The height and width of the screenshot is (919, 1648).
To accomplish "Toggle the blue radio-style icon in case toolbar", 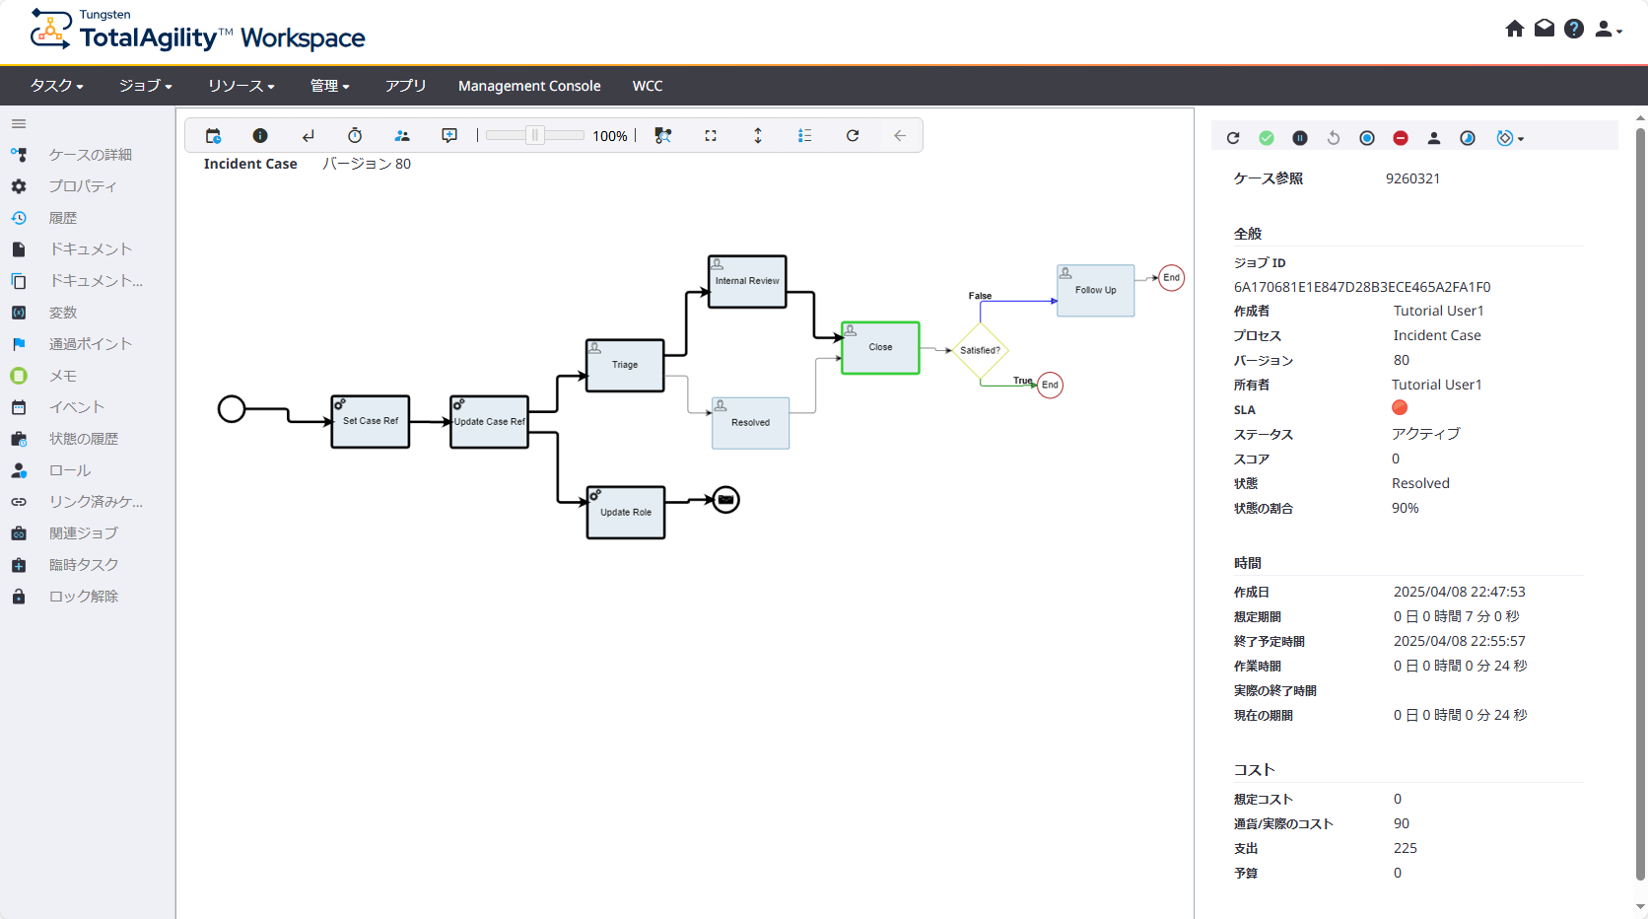I will pyautogui.click(x=1367, y=138).
